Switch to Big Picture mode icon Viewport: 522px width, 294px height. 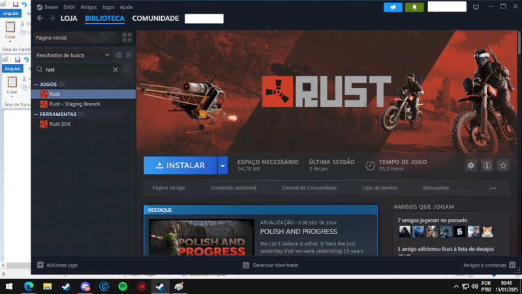(x=476, y=7)
